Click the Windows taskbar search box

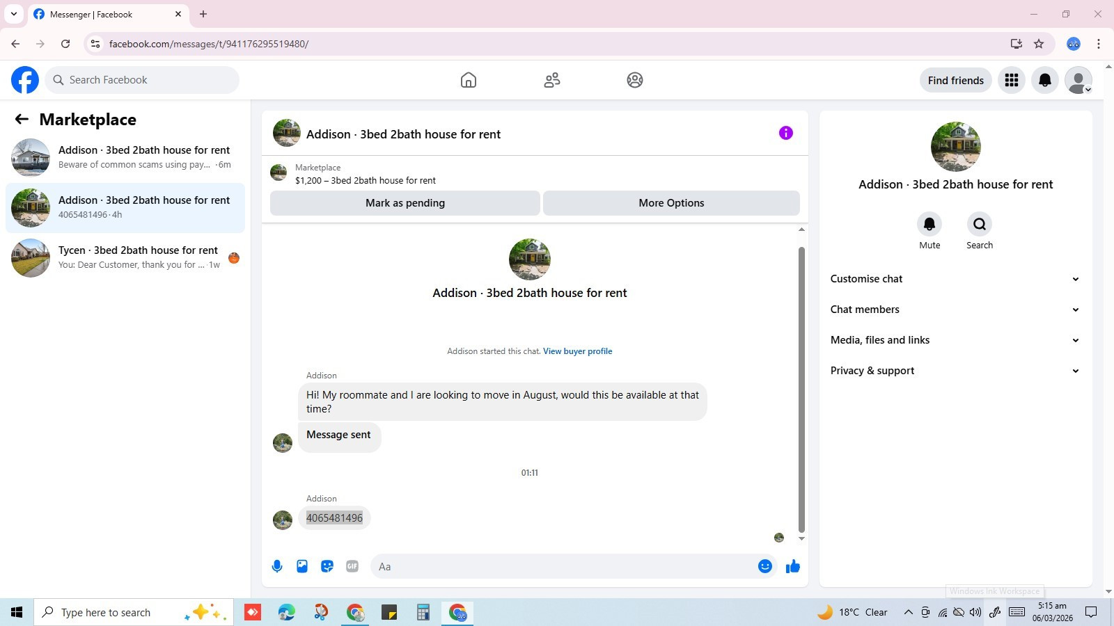[x=134, y=612]
